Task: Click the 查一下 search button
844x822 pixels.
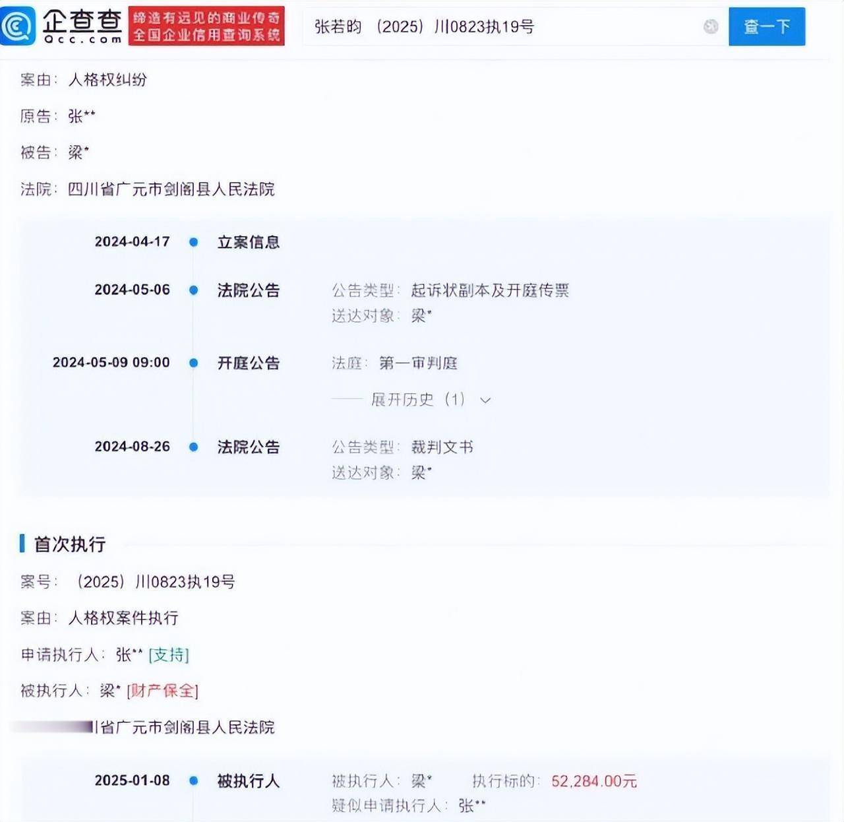Action: (x=766, y=26)
